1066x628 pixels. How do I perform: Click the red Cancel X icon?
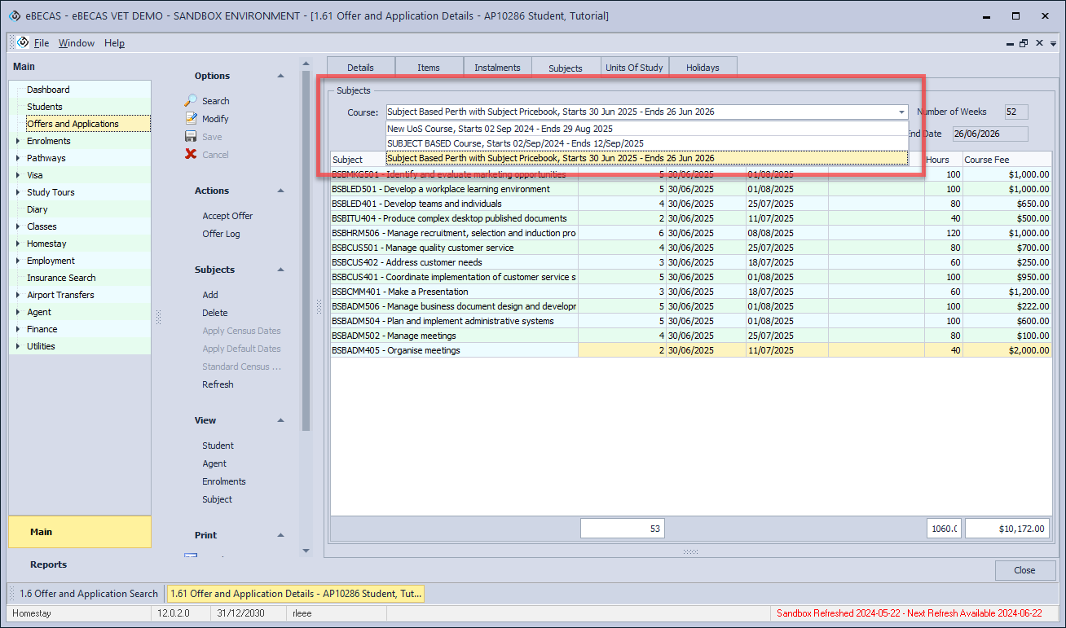tap(191, 155)
